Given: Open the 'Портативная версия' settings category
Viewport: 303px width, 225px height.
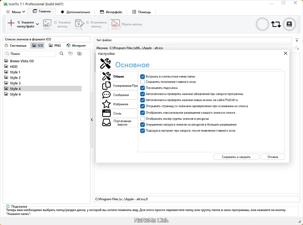Looking at the screenshot, I should click(x=119, y=123).
